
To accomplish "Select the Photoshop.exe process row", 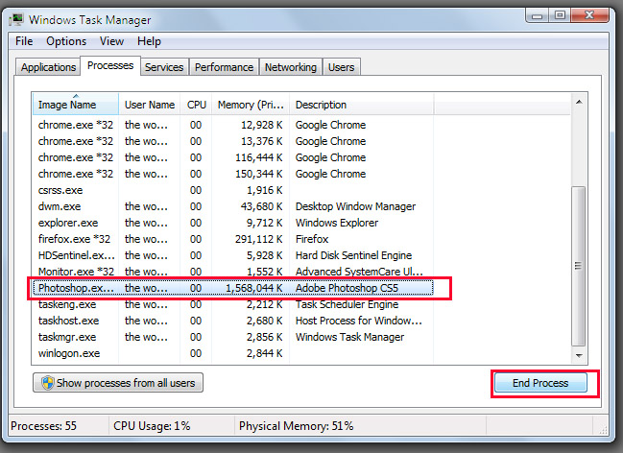I will pos(74,288).
